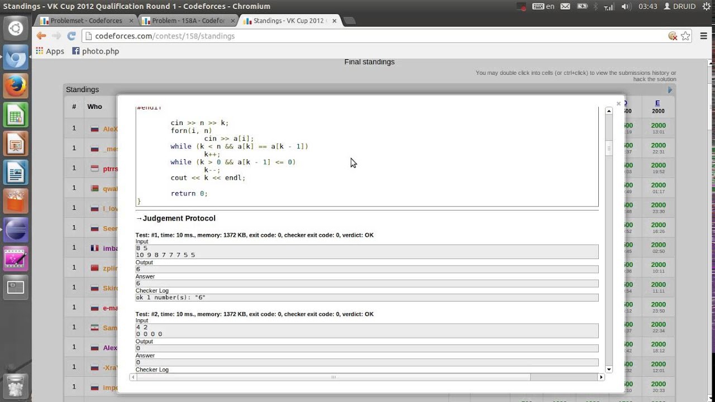
Task: Click the popup's vertical scrollbar up arrow
Action: point(609,111)
